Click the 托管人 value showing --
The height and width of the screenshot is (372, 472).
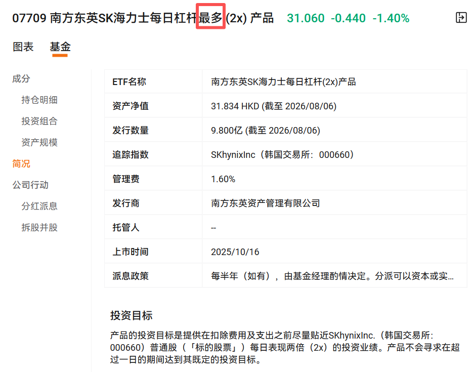point(213,228)
